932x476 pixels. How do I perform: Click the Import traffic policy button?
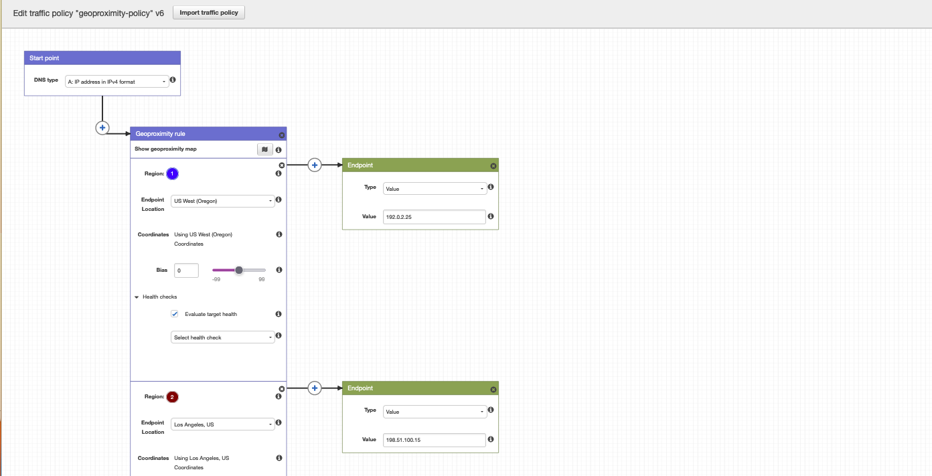(208, 11)
